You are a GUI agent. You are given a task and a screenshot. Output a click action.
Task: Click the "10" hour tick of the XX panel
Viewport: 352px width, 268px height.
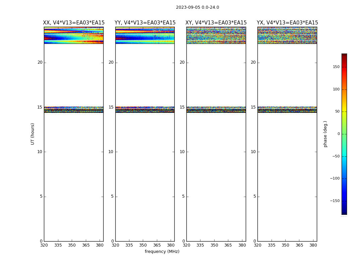pyautogui.click(x=40, y=152)
